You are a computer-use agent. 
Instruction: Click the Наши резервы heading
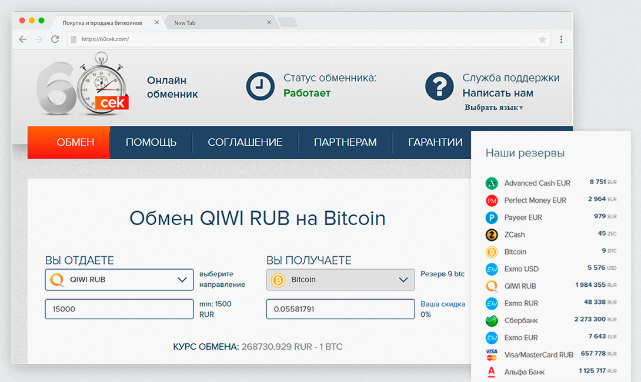[x=525, y=153]
